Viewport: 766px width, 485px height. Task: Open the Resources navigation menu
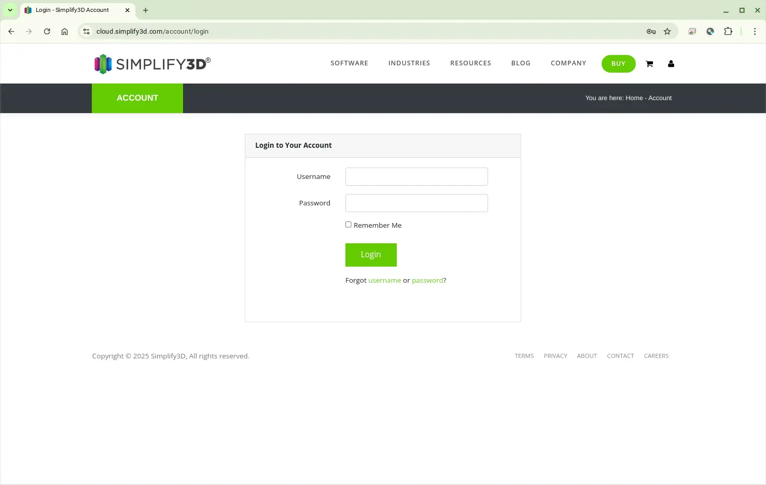(x=470, y=63)
